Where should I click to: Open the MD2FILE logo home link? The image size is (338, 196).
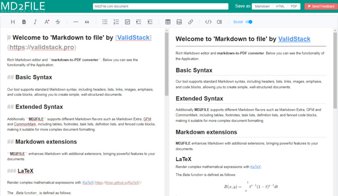[x=23, y=6]
